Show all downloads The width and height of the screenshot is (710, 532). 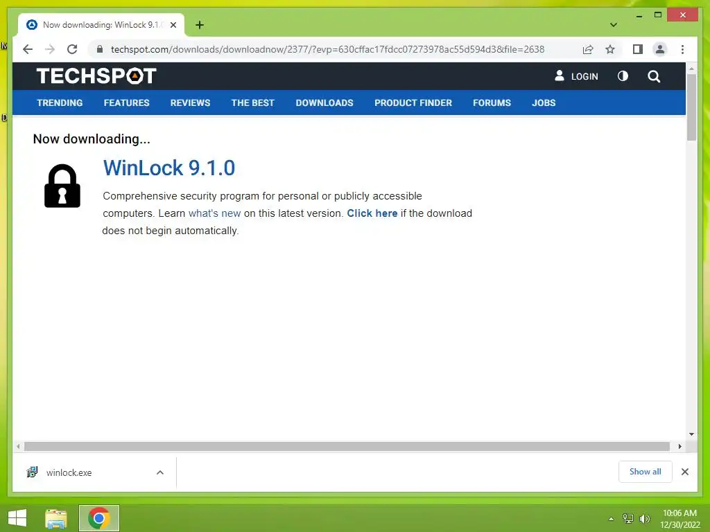[x=645, y=471]
